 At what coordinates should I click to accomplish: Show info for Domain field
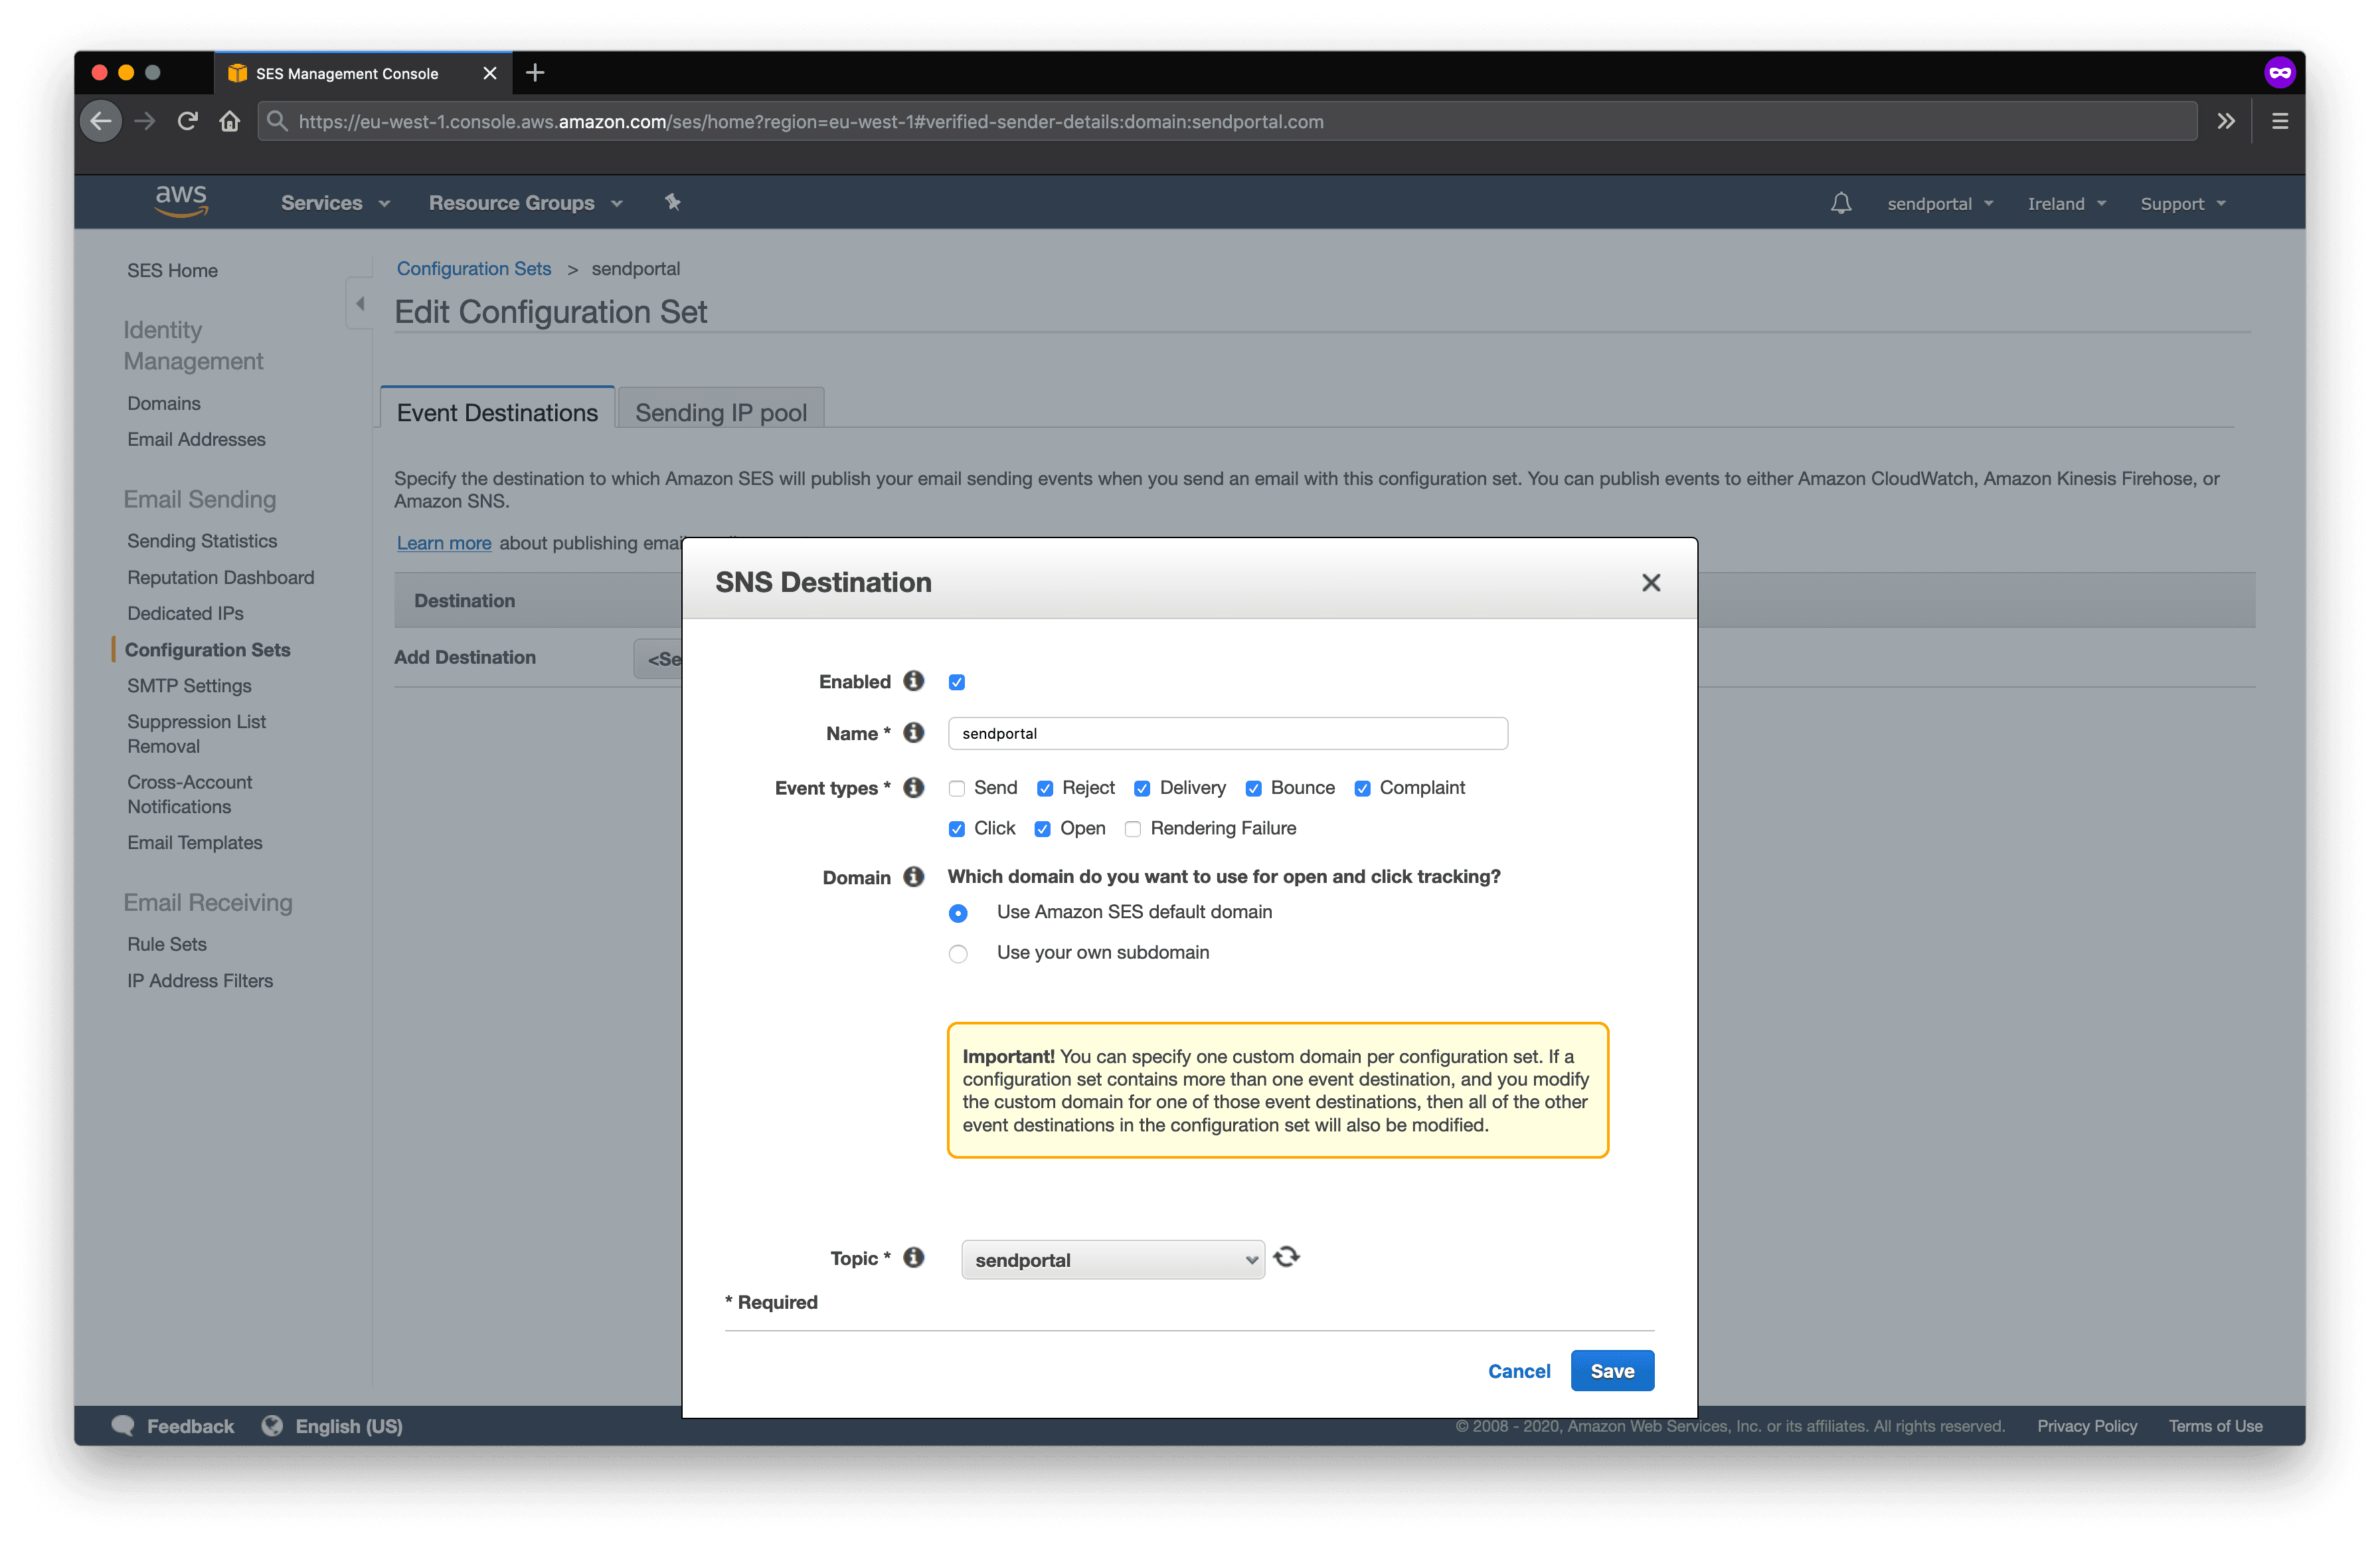913,876
